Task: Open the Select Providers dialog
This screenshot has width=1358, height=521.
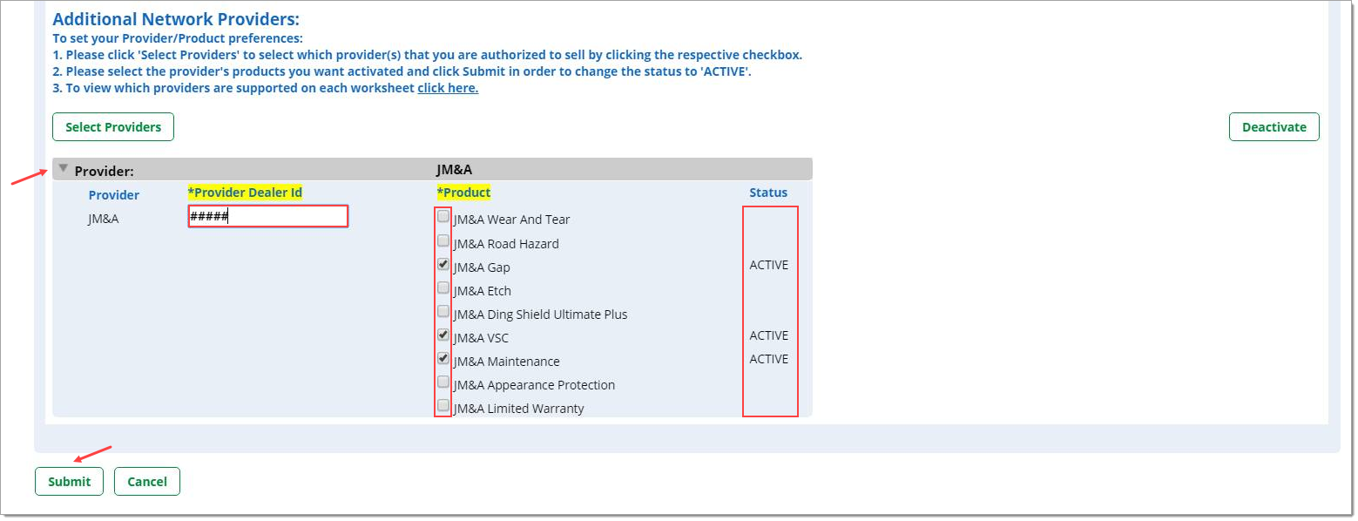Action: pyautogui.click(x=113, y=127)
